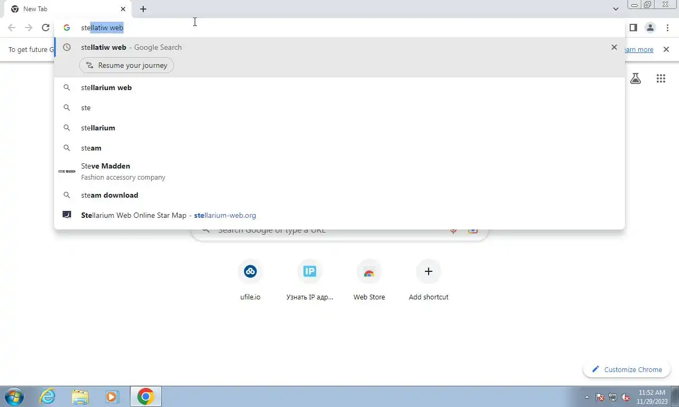
Task: Open the ufile.io shortcut
Action: coord(250,281)
